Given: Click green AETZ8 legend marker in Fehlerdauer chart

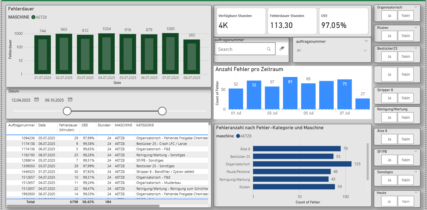Looking at the screenshot, I should (33, 17).
